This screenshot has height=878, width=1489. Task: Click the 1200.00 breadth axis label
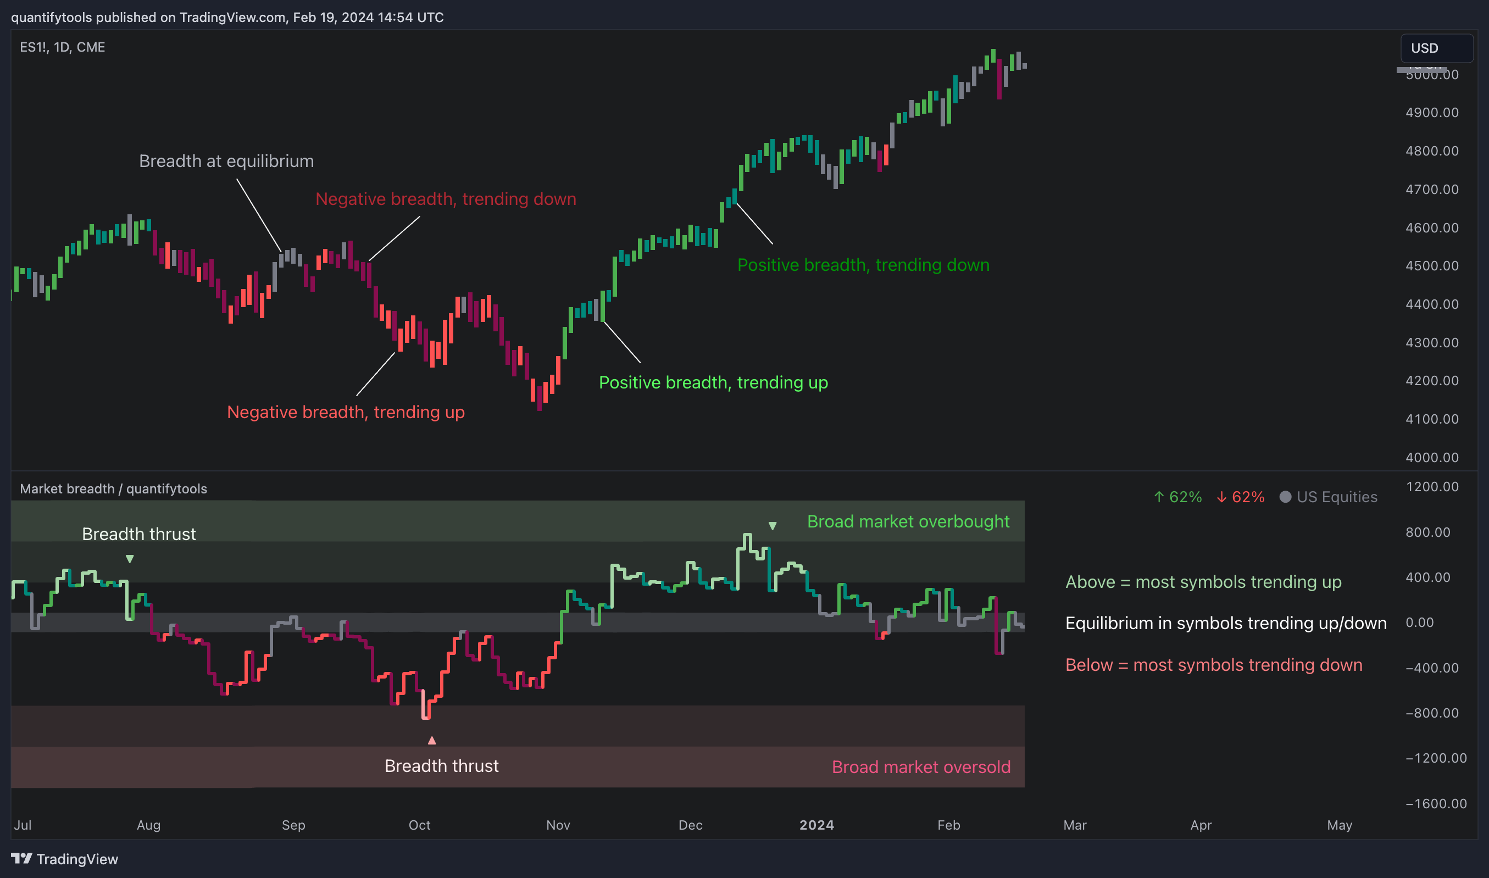pos(1432,486)
